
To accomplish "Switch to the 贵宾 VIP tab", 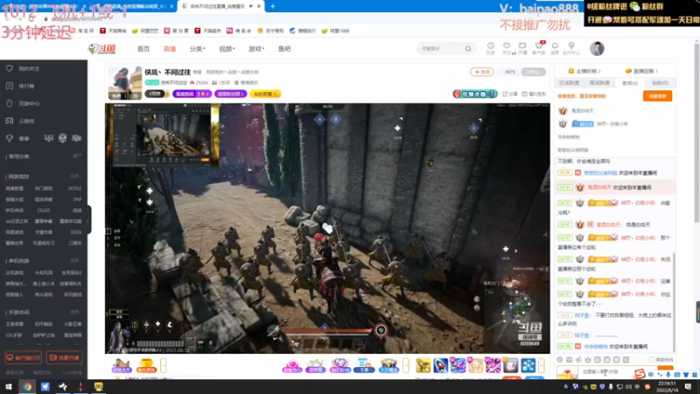I will pyautogui.click(x=630, y=83).
